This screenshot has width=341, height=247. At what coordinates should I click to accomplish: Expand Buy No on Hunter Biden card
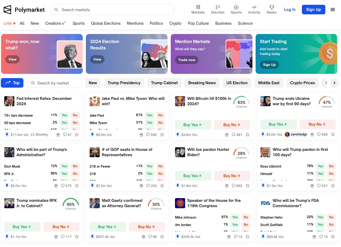[232, 176]
